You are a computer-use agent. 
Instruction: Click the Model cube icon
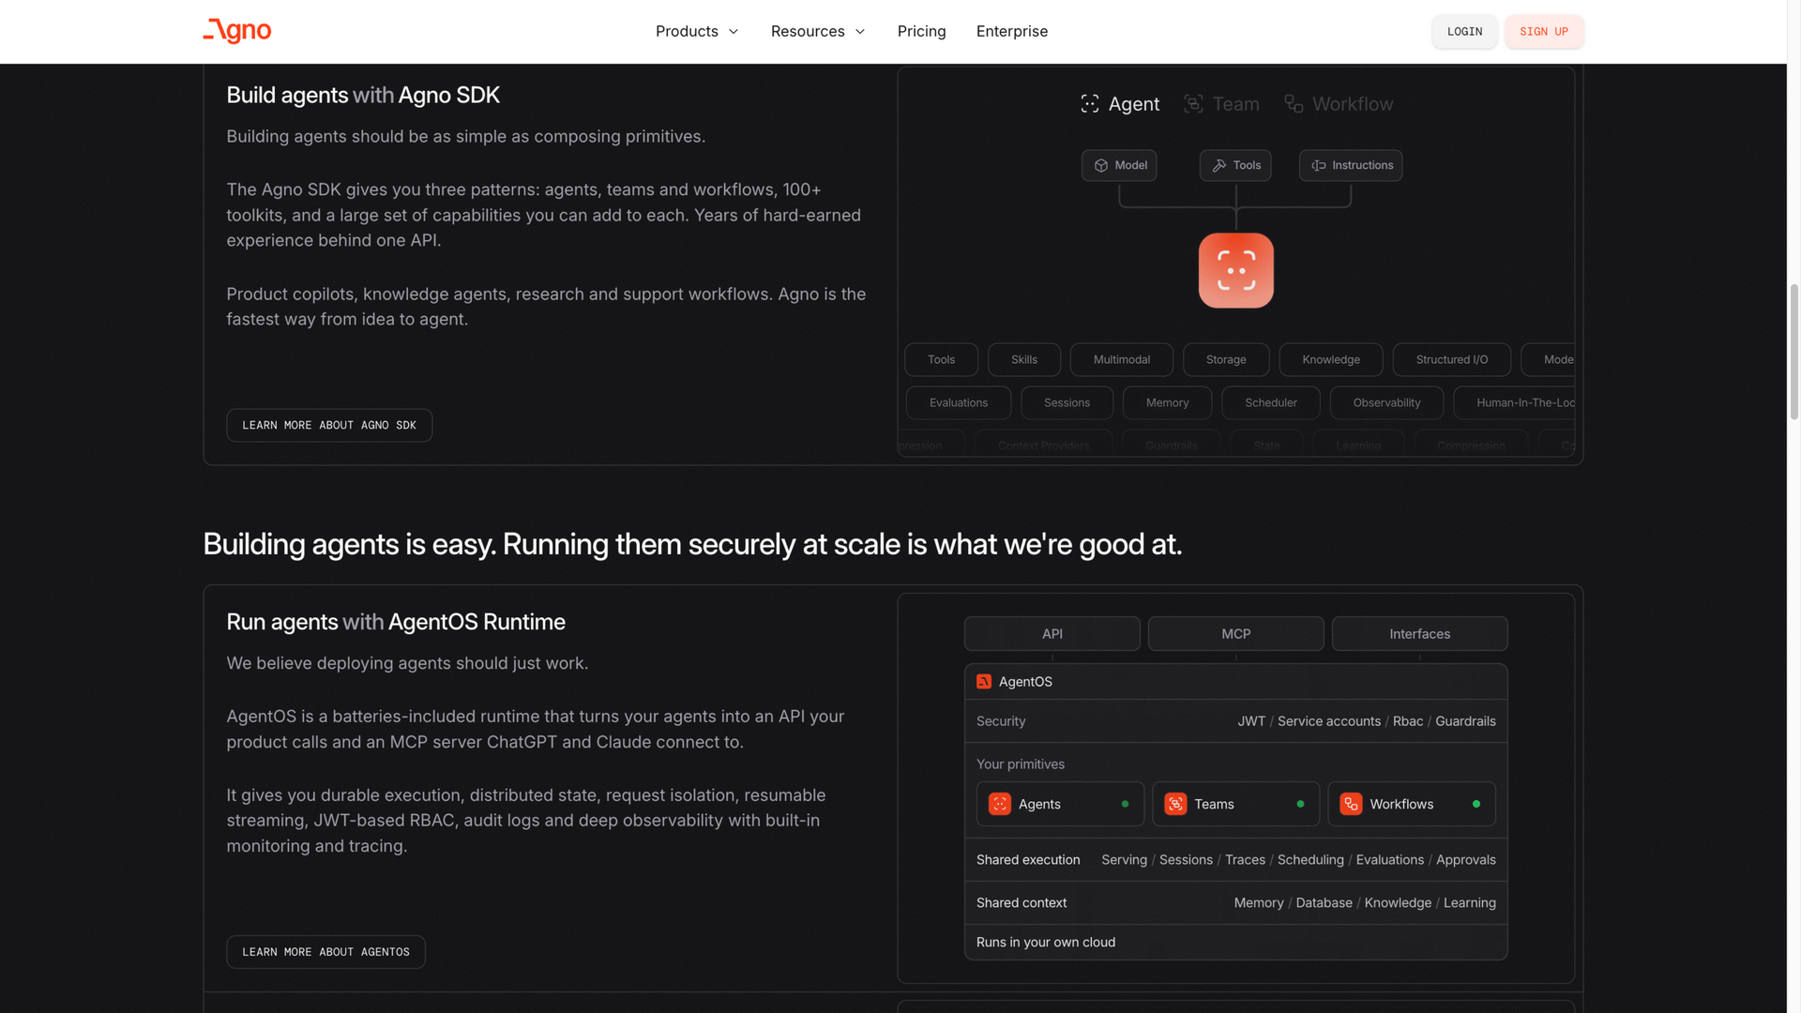pos(1101,166)
